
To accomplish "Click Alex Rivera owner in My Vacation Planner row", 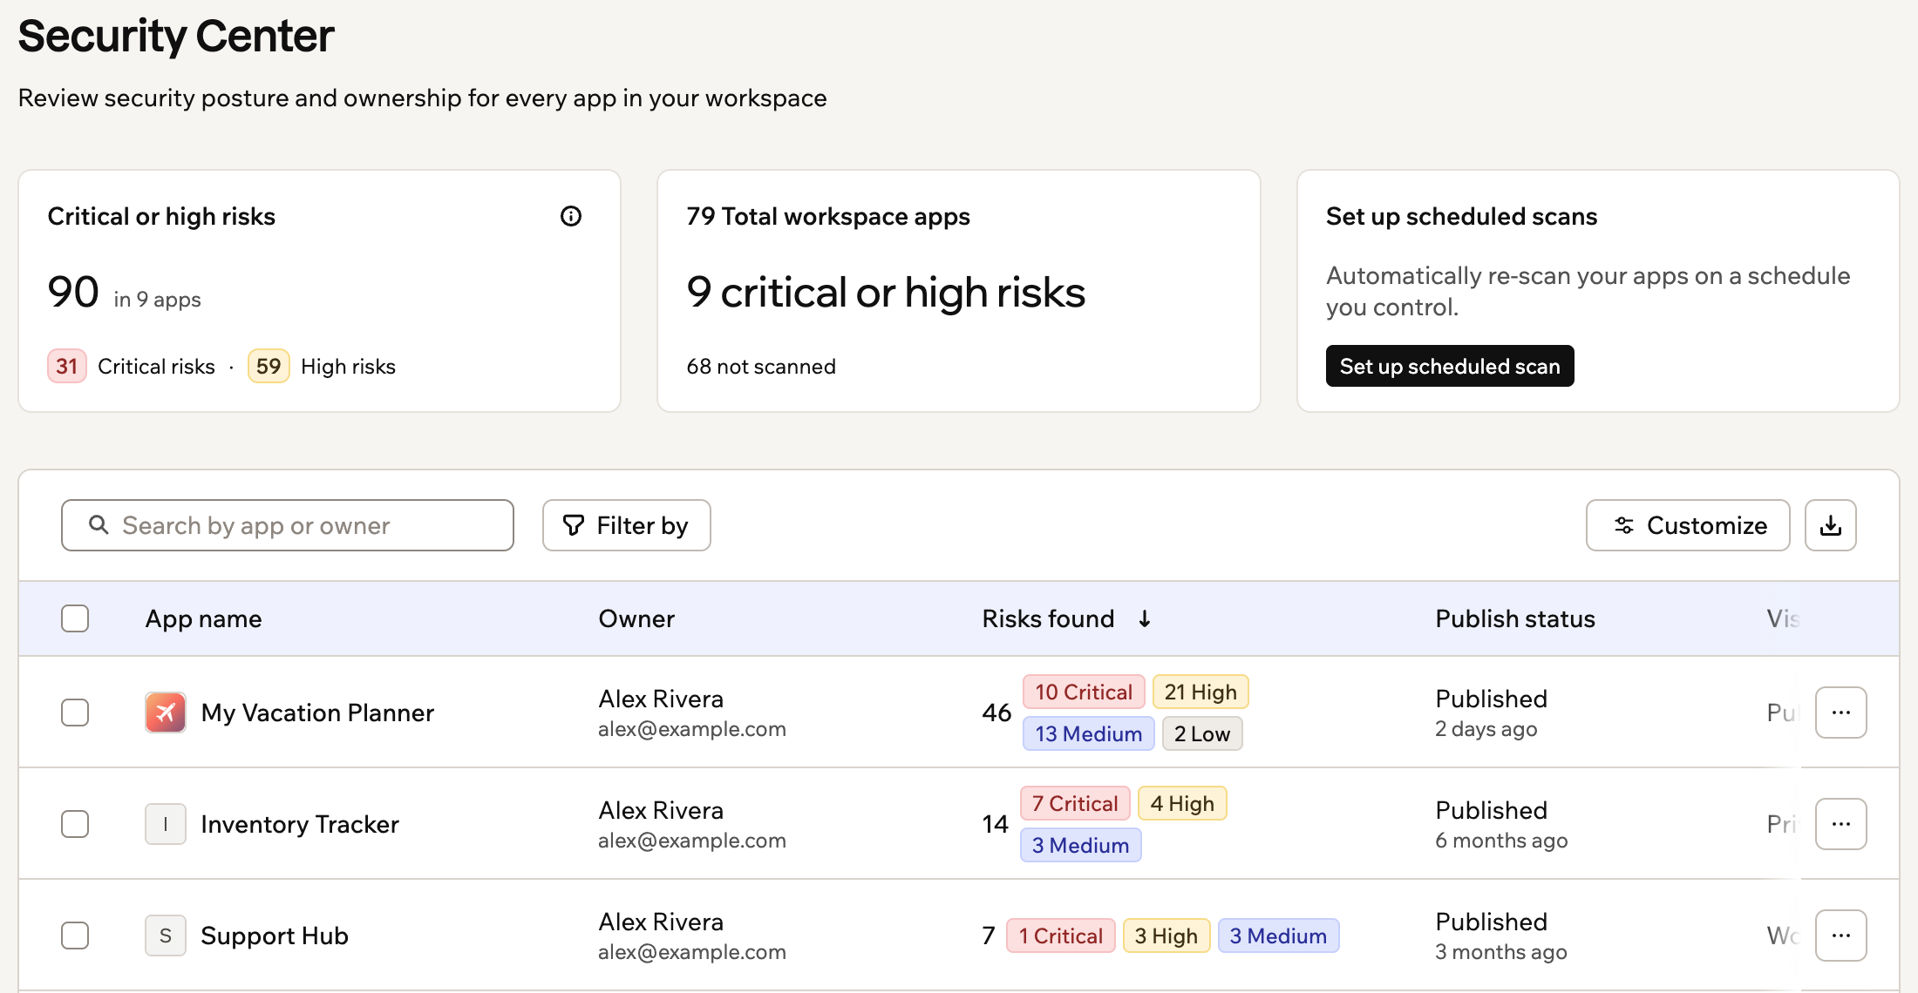I will (661, 699).
